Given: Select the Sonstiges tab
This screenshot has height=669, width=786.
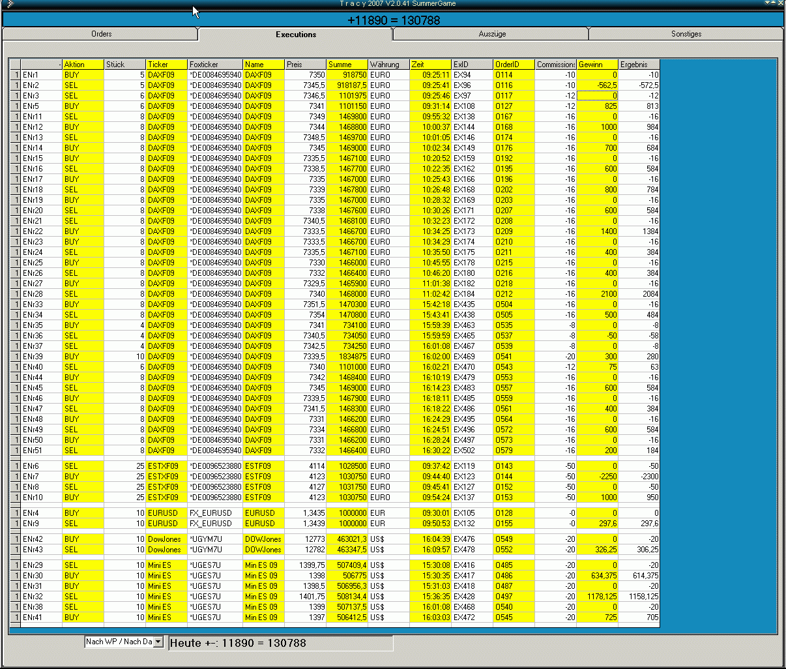Looking at the screenshot, I should [686, 34].
